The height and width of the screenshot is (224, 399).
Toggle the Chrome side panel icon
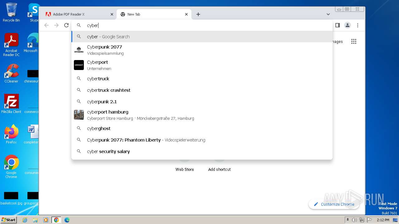[x=337, y=25]
